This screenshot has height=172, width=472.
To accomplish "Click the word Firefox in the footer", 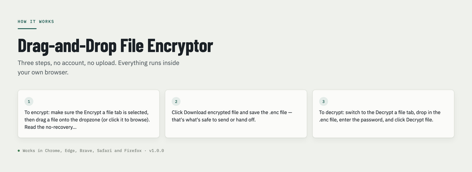I will [133, 151].
